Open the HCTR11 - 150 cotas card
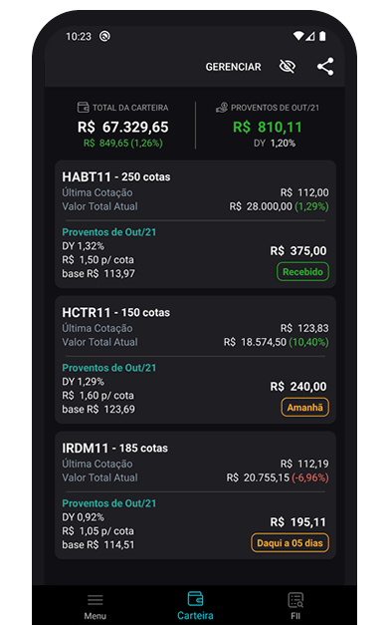389x625 pixels. pos(195,360)
